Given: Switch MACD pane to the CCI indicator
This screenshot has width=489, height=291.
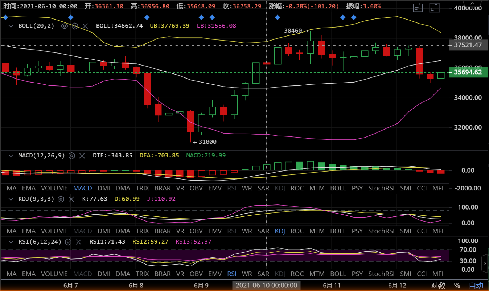Looking at the screenshot, I should pyautogui.click(x=422, y=188).
